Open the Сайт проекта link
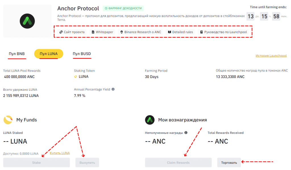 click(72, 32)
